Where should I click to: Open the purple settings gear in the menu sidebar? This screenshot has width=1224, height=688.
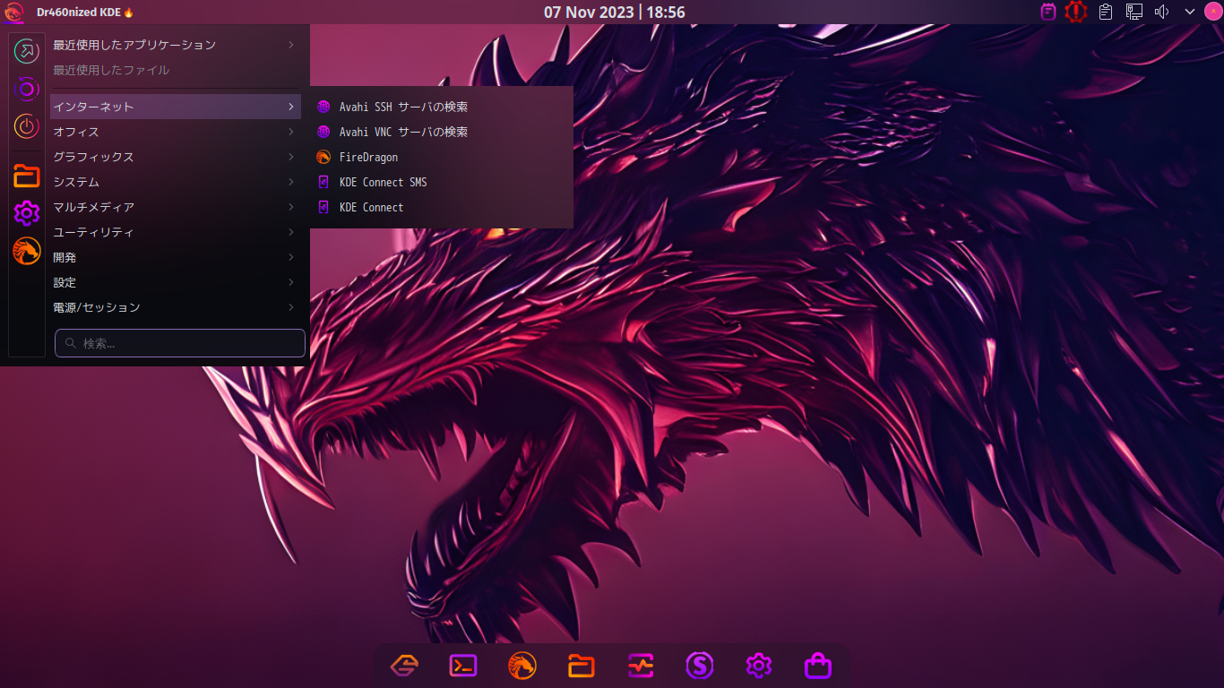(x=27, y=213)
